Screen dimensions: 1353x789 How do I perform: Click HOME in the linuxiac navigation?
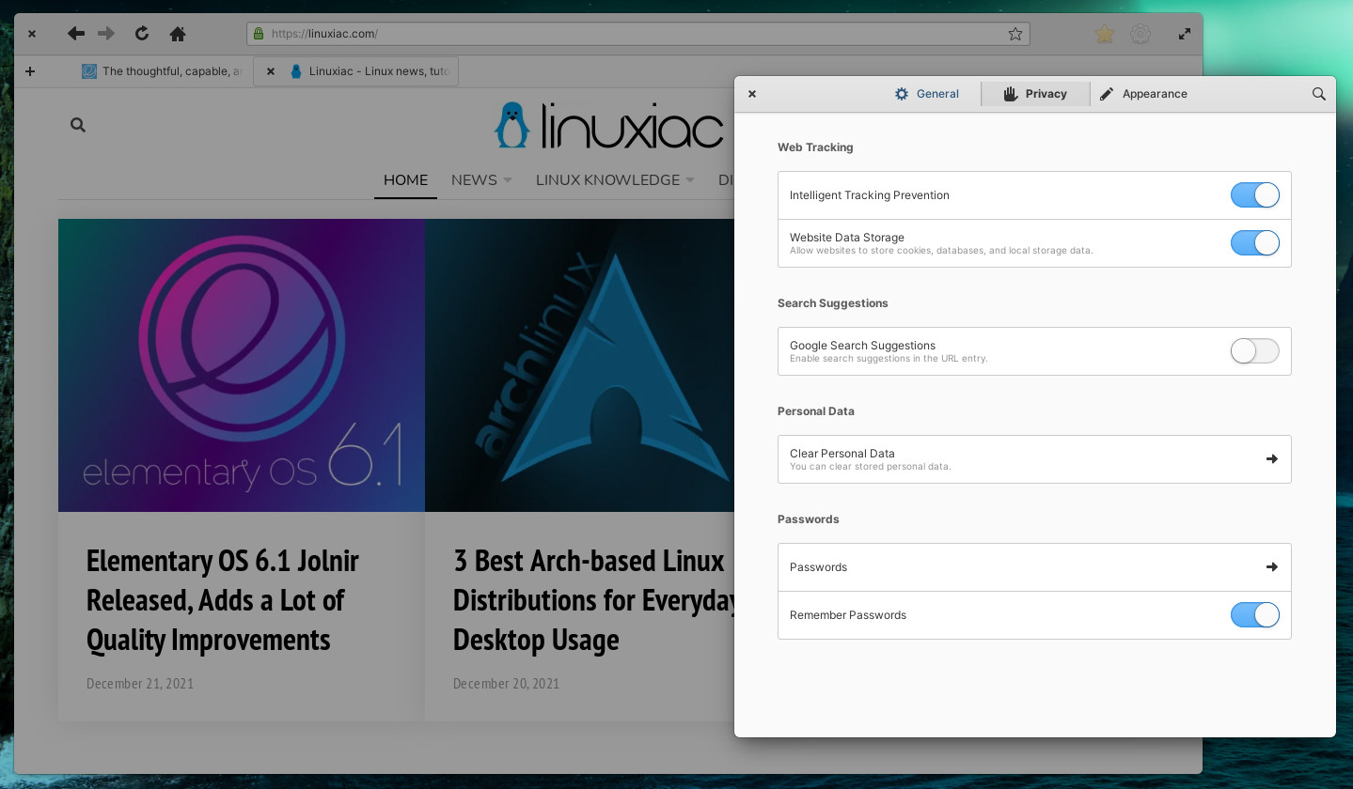coord(405,179)
